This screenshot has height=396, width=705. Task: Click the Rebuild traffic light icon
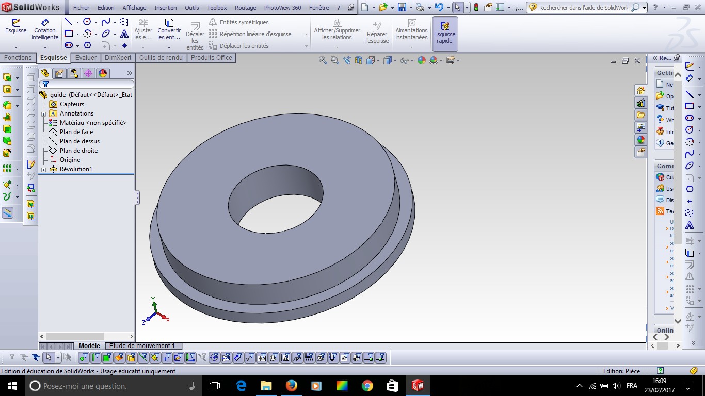[x=476, y=7]
